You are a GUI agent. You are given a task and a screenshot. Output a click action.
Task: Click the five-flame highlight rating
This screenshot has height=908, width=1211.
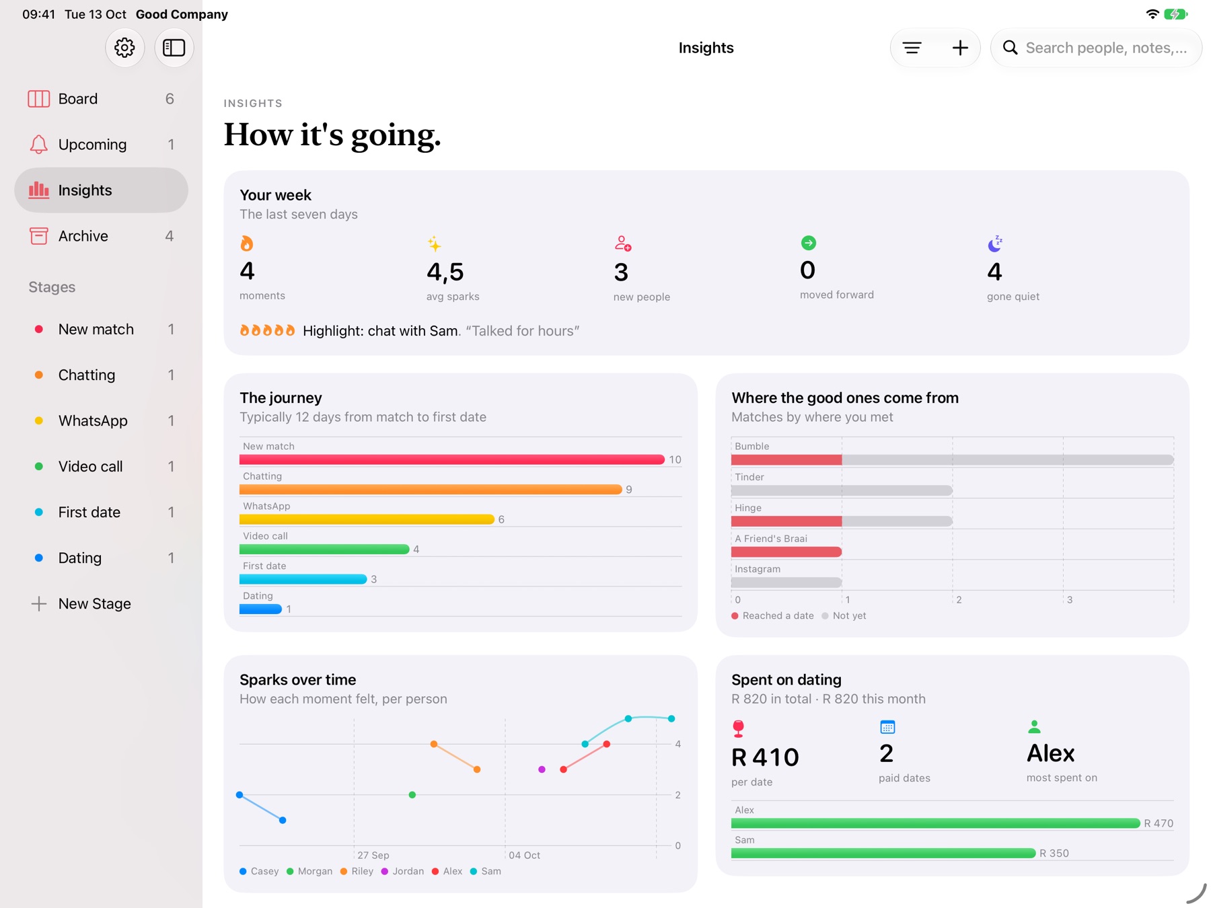point(267,331)
